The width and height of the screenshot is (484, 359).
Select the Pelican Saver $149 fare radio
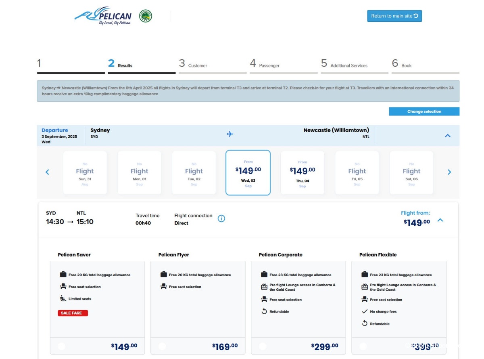[x=62, y=346]
